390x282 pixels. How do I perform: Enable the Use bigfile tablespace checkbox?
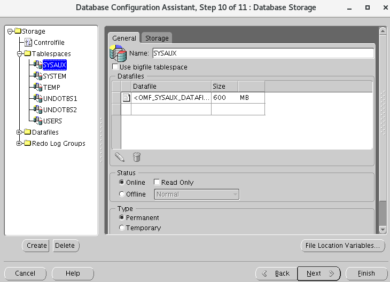click(115, 67)
